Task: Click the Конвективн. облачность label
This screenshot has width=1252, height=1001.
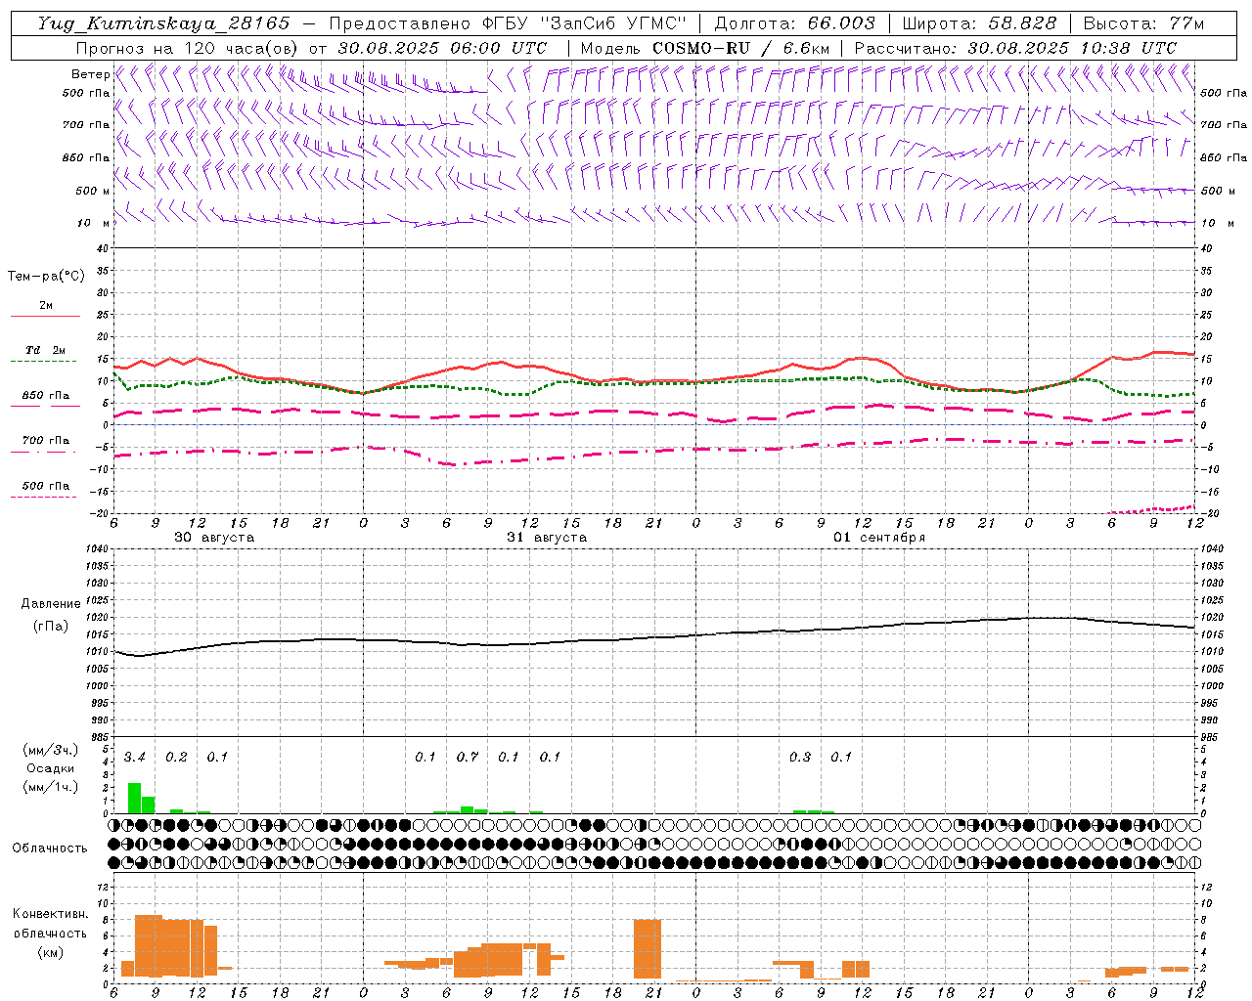Action: click(50, 923)
